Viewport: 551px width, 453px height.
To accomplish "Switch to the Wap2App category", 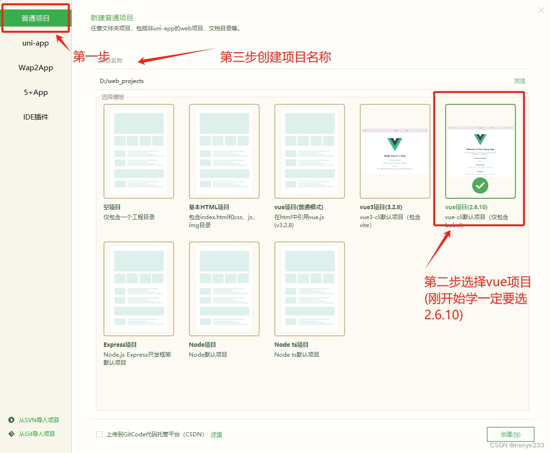I will (36, 67).
